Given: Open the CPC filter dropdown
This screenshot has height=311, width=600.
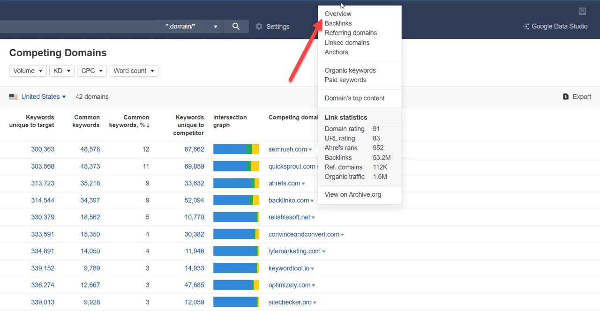Looking at the screenshot, I should pyautogui.click(x=91, y=71).
